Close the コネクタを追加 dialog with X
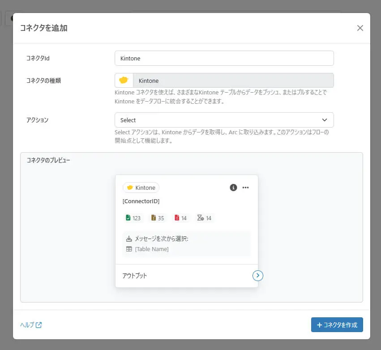Image resolution: width=381 pixels, height=350 pixels. [360, 28]
